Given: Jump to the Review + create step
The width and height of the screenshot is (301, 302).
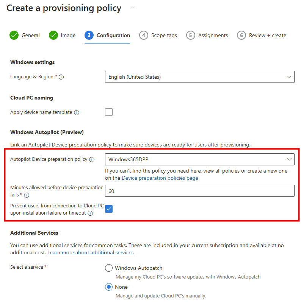Looking at the screenshot, I should pyautogui.click(x=262, y=35).
